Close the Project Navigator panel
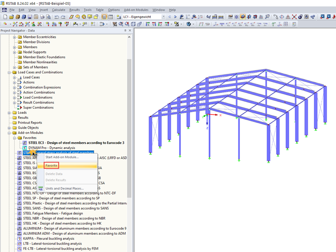The width and height of the screenshot is (336, 252). [x=130, y=31]
